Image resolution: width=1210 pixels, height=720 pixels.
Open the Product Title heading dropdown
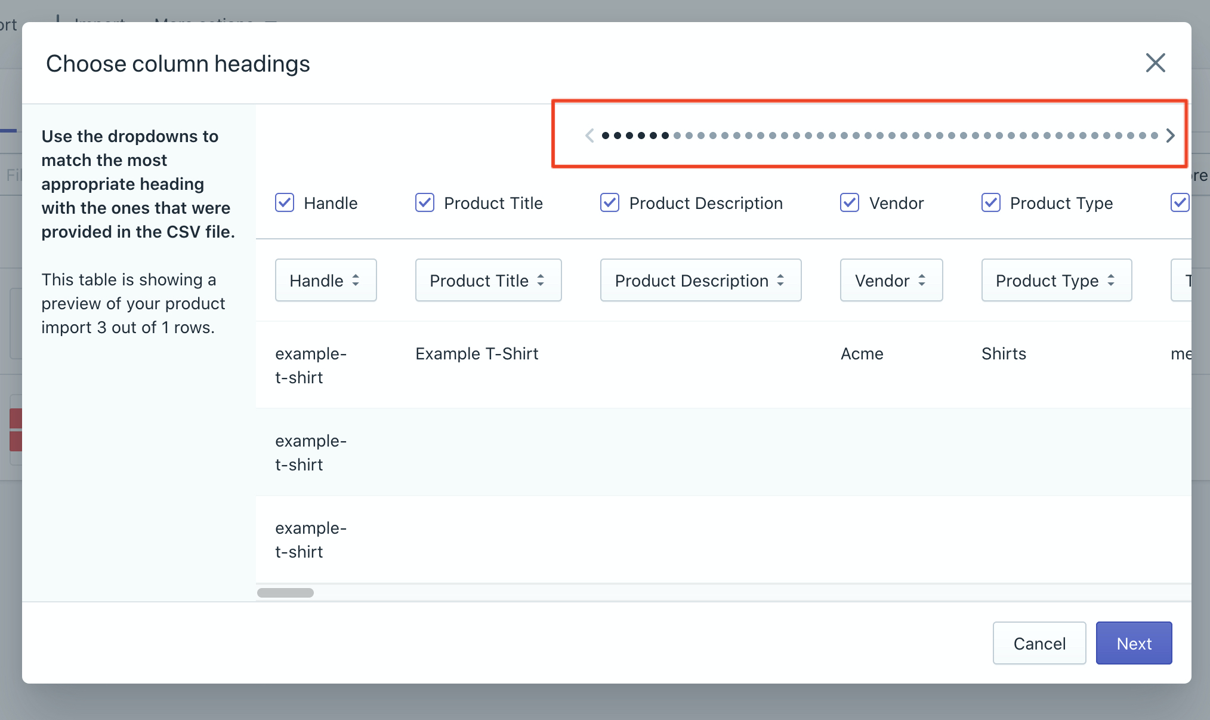488,280
